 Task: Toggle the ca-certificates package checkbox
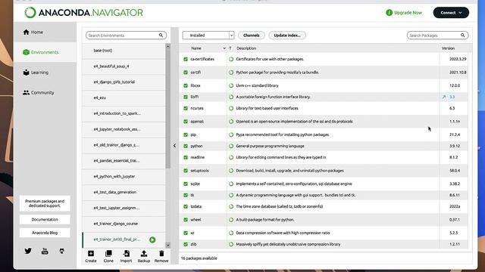(186, 59)
